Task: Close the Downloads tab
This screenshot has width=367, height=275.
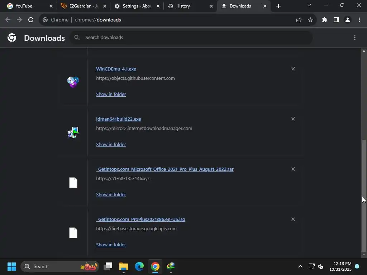Action: pyautogui.click(x=265, y=6)
